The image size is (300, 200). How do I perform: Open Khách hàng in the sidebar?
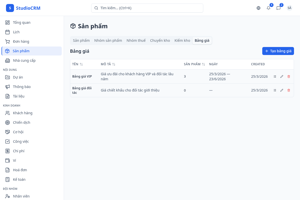(22, 113)
